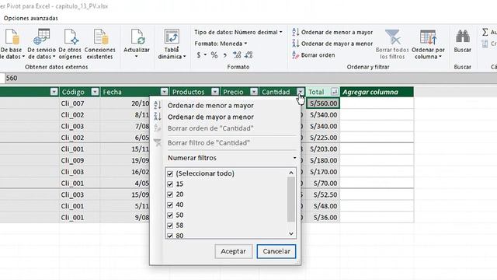Viewport: 497px width, 280px height.
Task: Open Numerar filtros submenu
Action: tap(231, 158)
